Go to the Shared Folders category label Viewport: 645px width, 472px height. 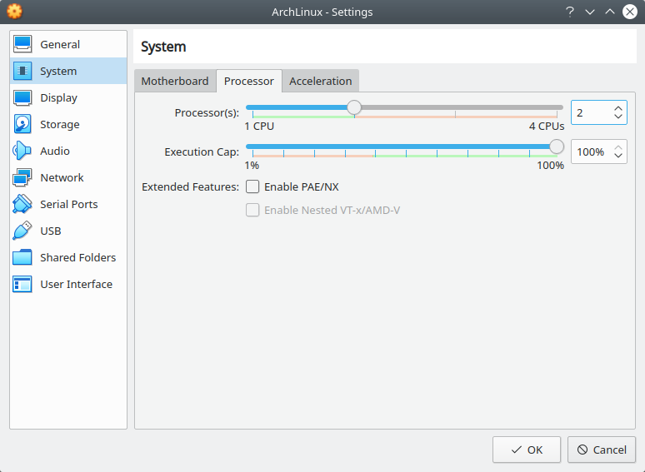pyautogui.click(x=78, y=257)
